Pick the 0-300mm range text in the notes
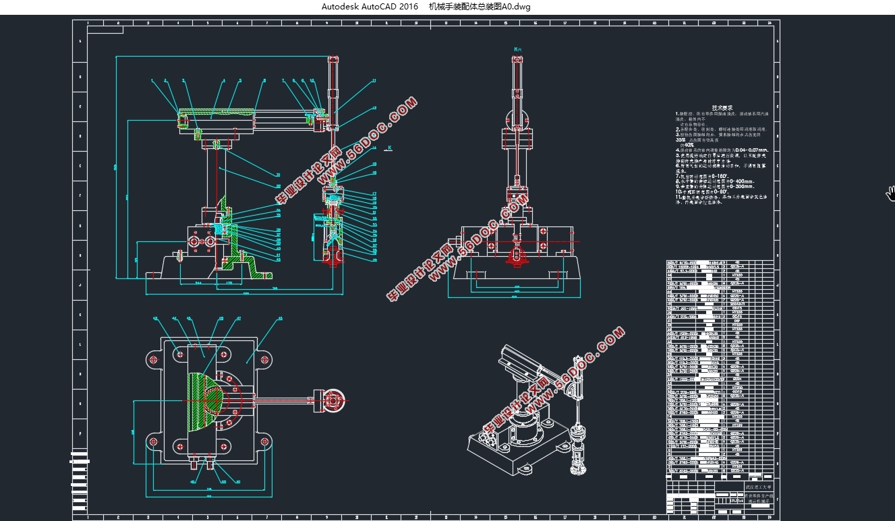Image resolution: width=895 pixels, height=521 pixels. click(742, 186)
